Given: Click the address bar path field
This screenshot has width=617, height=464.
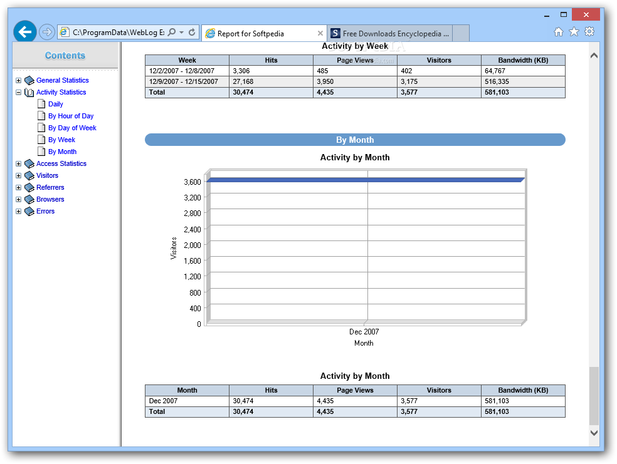Looking at the screenshot, I should pos(118,32).
